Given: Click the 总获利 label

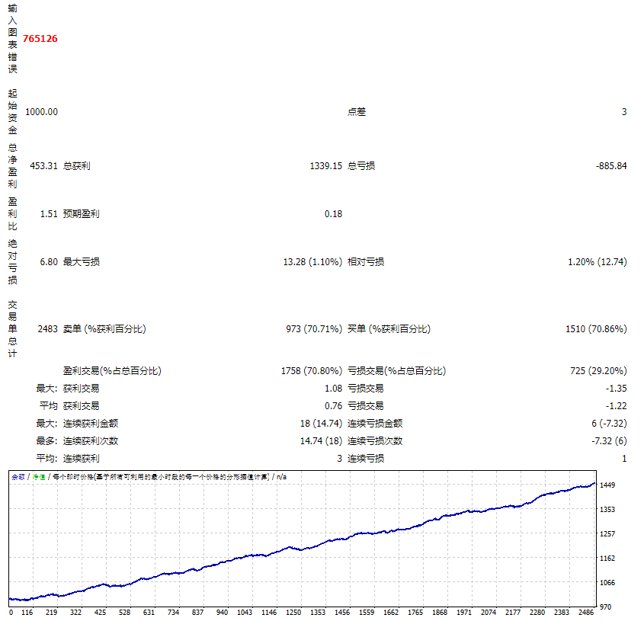Looking at the screenshot, I should pyautogui.click(x=77, y=166).
